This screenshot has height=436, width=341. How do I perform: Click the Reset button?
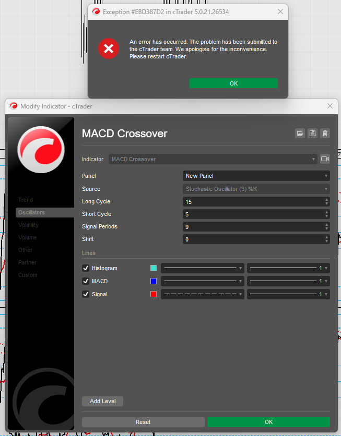point(143,422)
